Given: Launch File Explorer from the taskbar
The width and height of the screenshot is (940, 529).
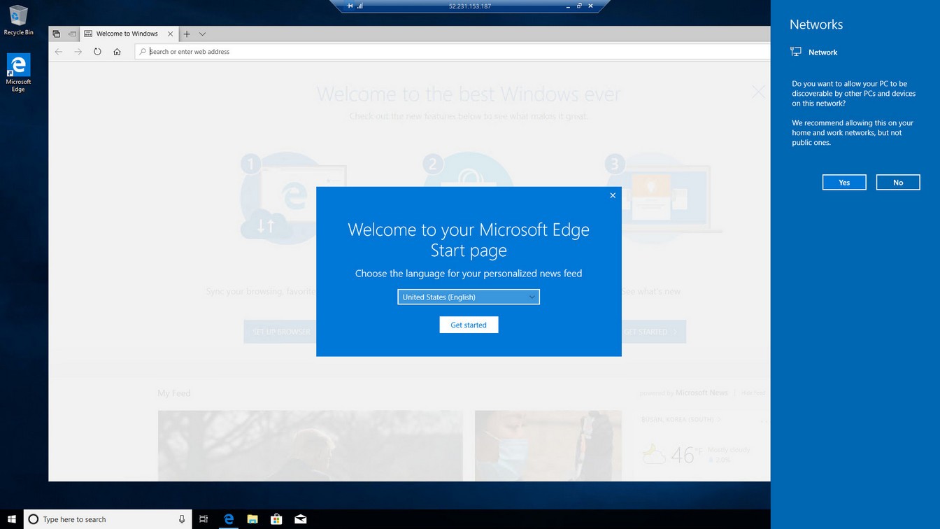Looking at the screenshot, I should pos(252,519).
